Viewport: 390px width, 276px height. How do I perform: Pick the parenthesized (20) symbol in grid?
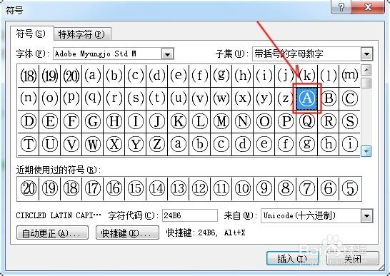(x=71, y=76)
